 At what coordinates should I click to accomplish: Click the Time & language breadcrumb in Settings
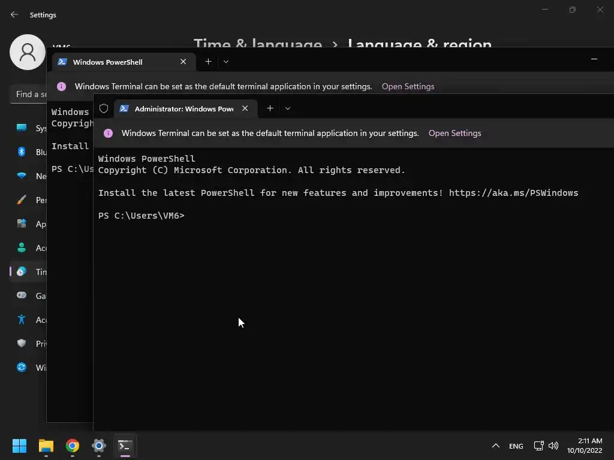click(x=258, y=43)
